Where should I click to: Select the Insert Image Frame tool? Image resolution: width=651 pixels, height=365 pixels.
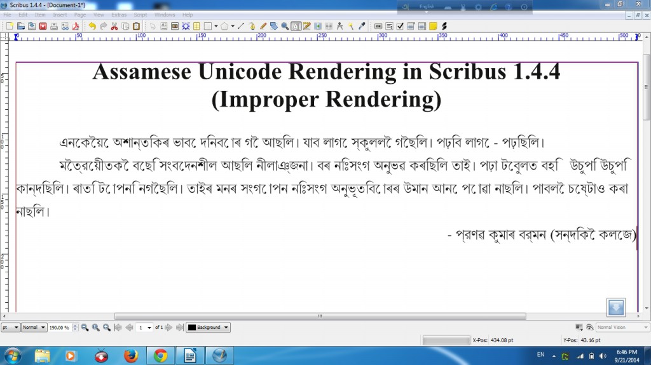[x=175, y=26]
